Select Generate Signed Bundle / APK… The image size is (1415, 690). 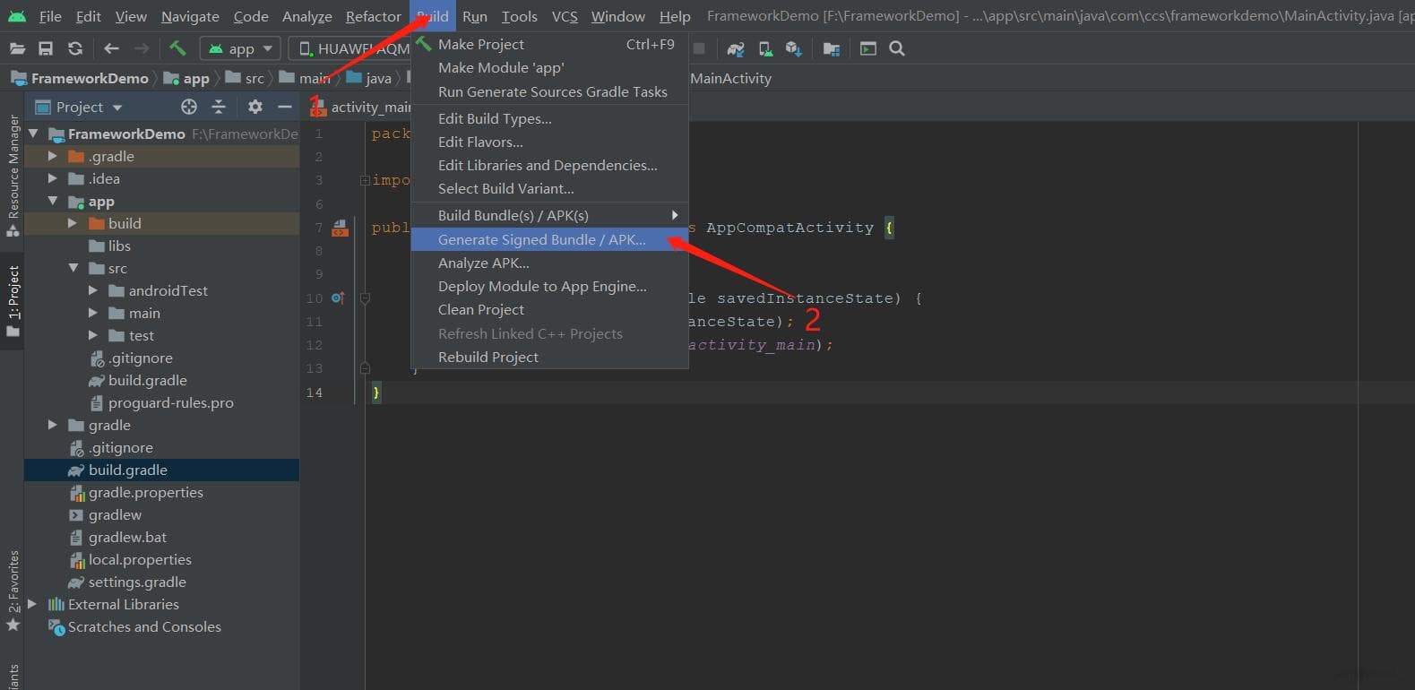[549, 239]
